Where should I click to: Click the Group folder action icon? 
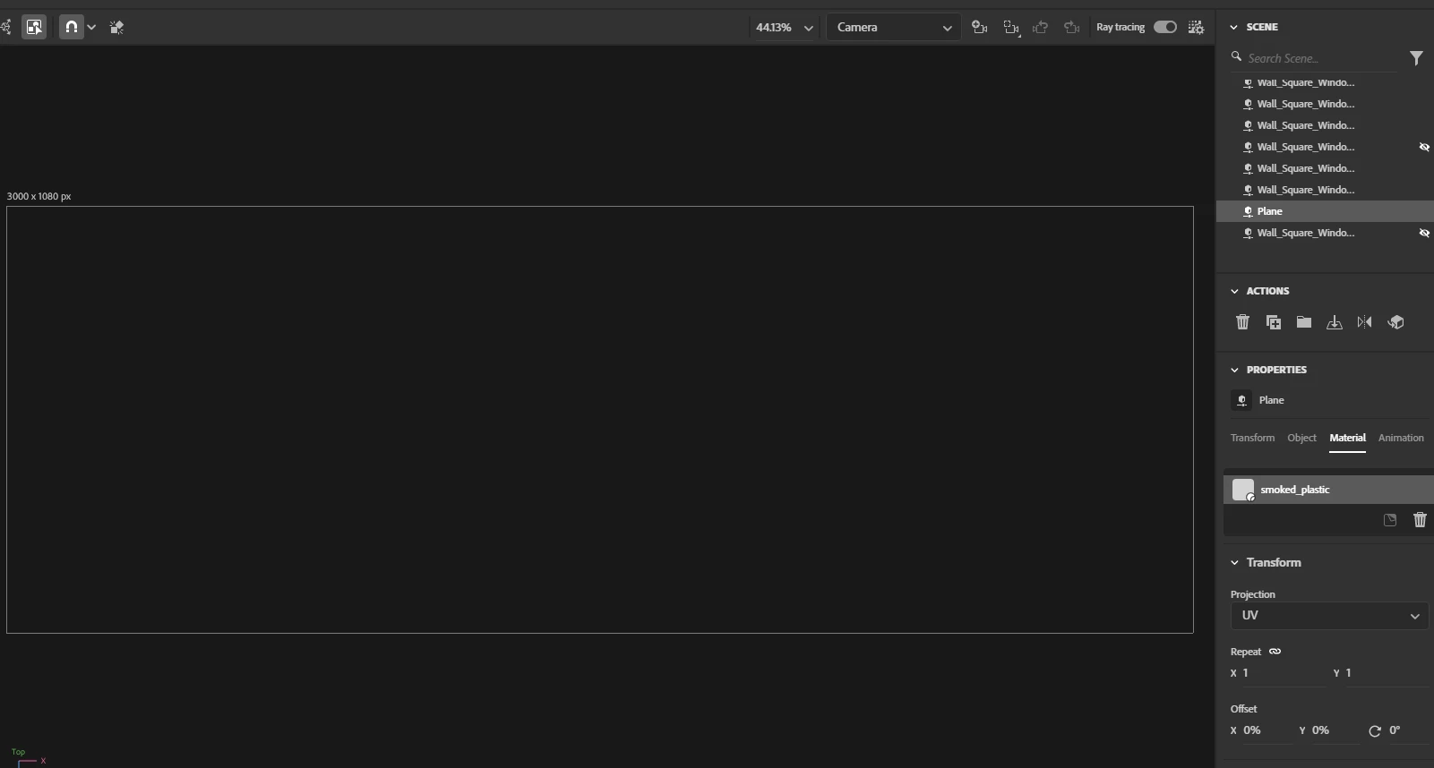click(1304, 322)
